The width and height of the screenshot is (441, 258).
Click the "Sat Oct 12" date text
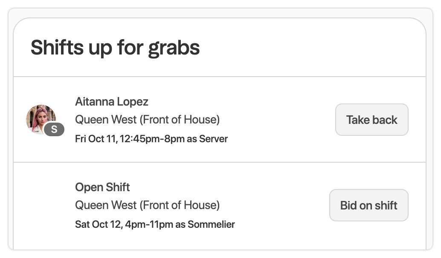click(97, 224)
